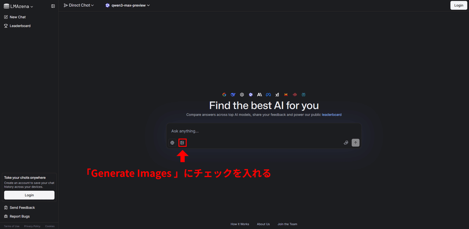
Task: Open the Terms of Use link
Action: pos(12,226)
